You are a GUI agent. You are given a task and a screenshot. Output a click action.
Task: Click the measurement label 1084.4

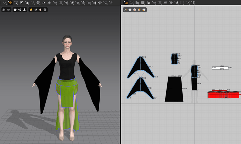tap(185, 89)
